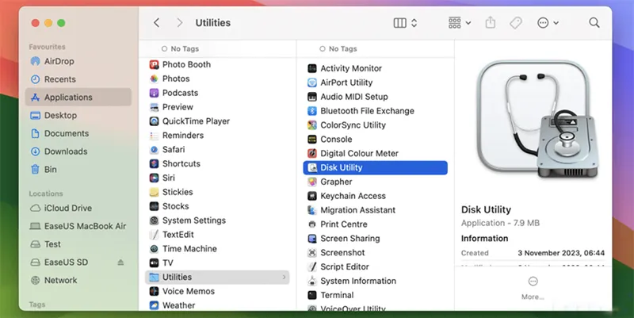
Task: Open the column view switcher
Action: [405, 23]
